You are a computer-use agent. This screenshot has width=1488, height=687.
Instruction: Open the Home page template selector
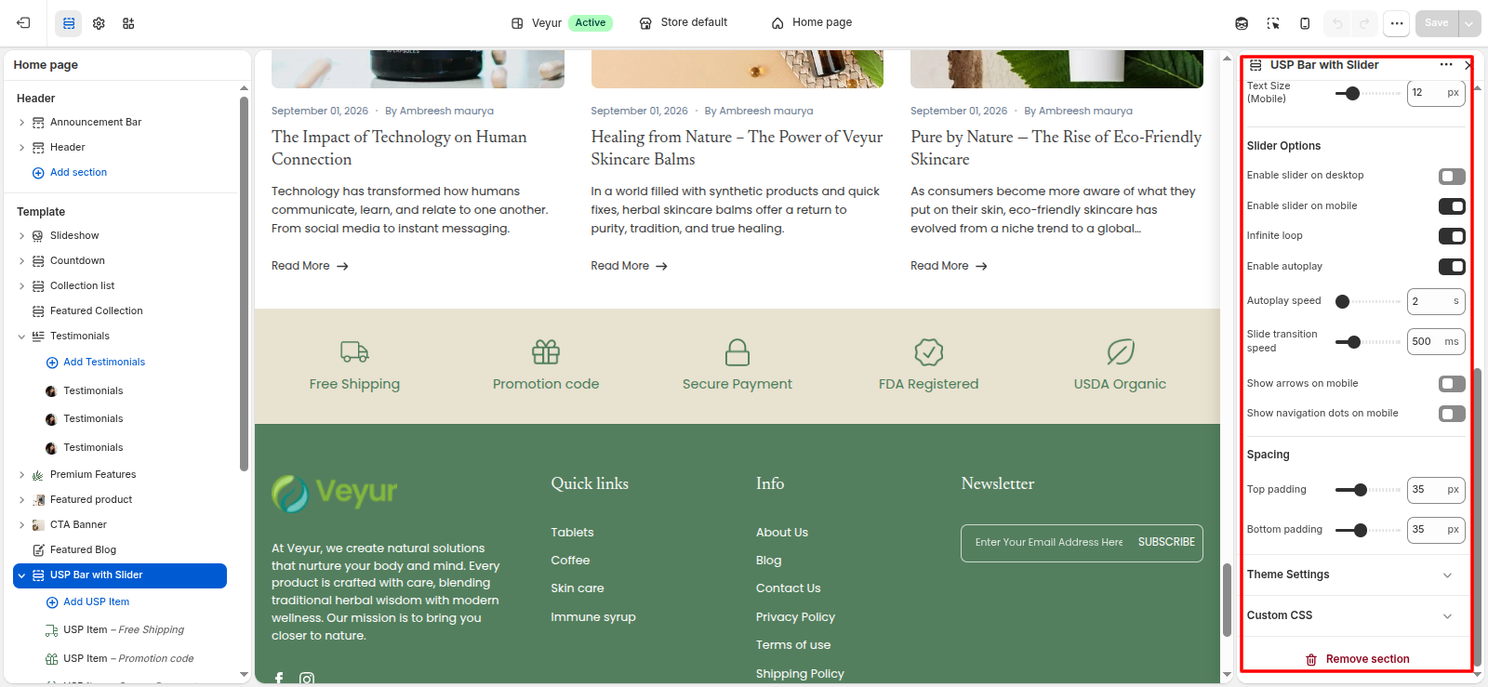click(x=811, y=22)
